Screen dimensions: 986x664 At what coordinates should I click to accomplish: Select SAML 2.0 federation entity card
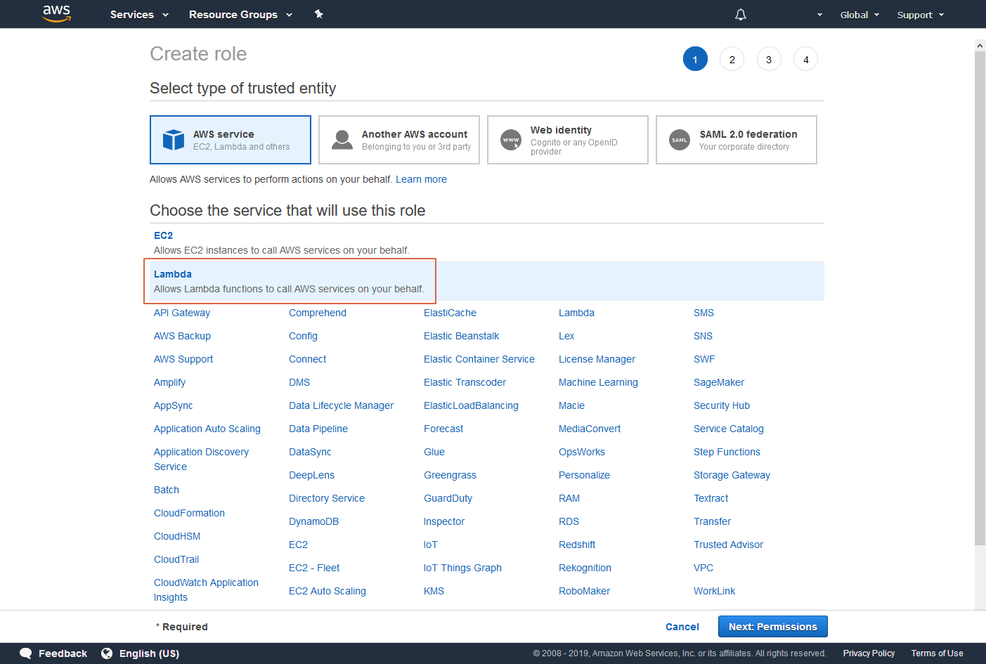pyautogui.click(x=737, y=140)
